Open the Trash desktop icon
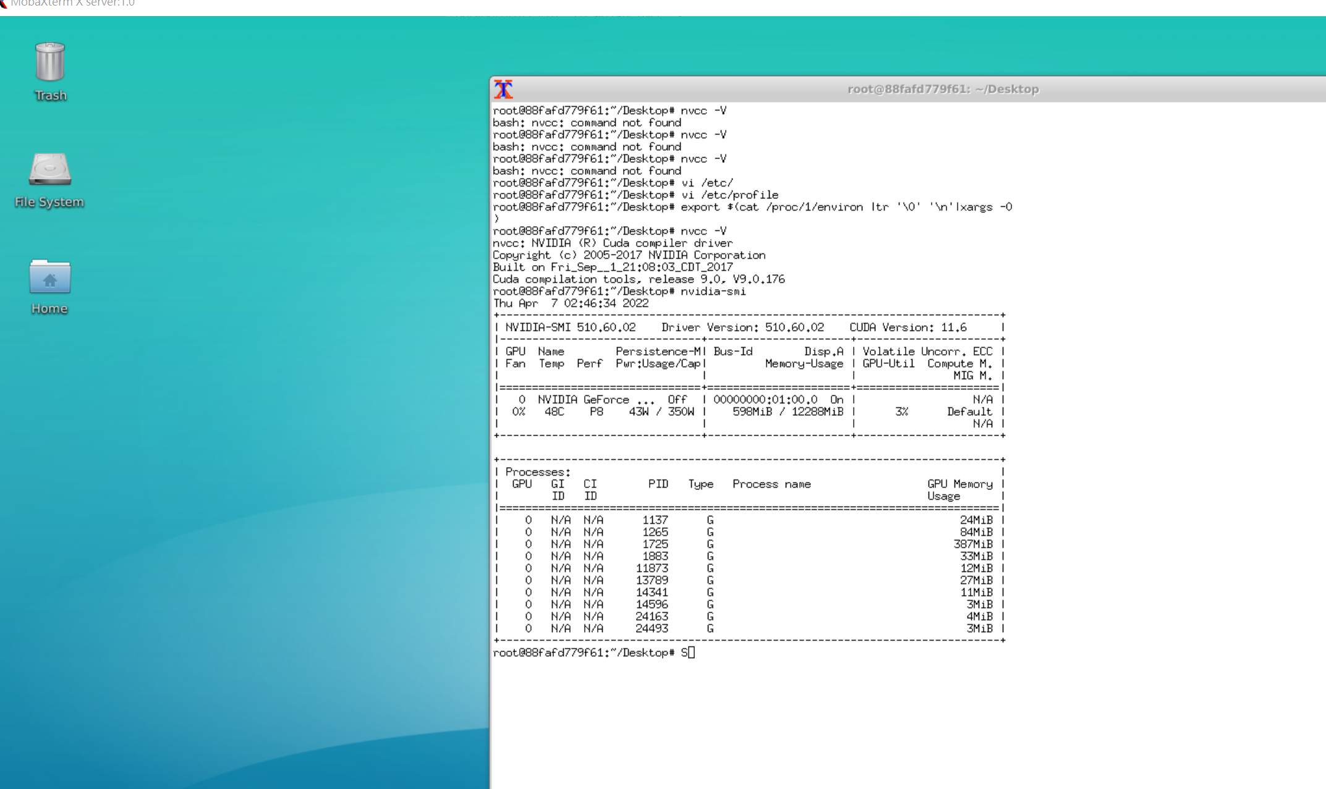 coord(50,62)
